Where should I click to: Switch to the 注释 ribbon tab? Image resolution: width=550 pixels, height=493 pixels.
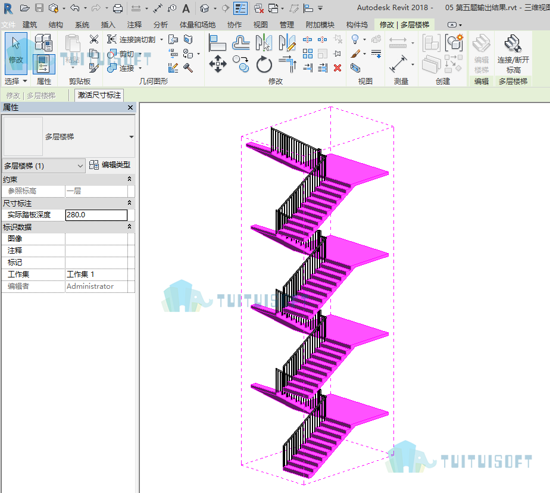tap(135, 24)
